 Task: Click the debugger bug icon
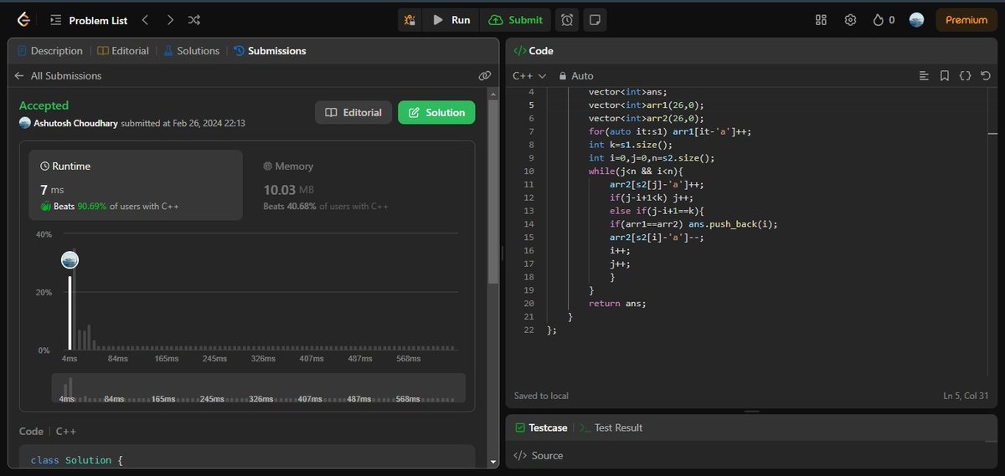point(410,19)
